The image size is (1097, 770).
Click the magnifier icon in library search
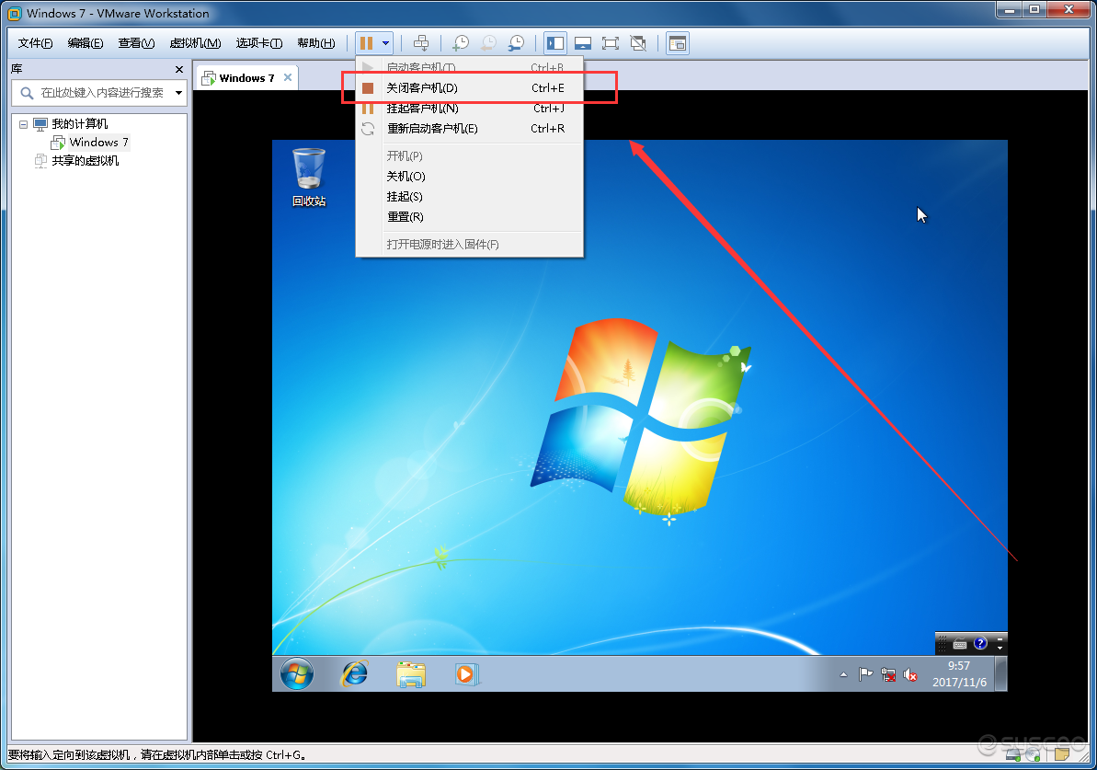coord(27,92)
